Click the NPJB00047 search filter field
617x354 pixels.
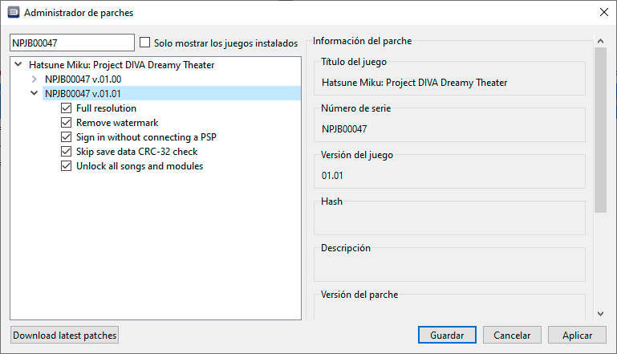72,43
